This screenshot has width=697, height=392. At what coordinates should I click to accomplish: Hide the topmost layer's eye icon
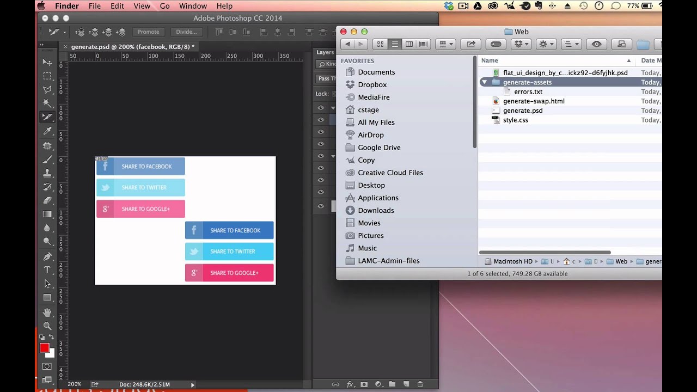[321, 108]
